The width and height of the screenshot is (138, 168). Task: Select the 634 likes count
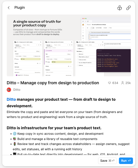[x=115, y=83]
